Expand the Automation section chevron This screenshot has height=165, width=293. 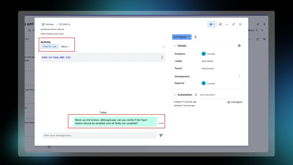pyautogui.click(x=175, y=95)
